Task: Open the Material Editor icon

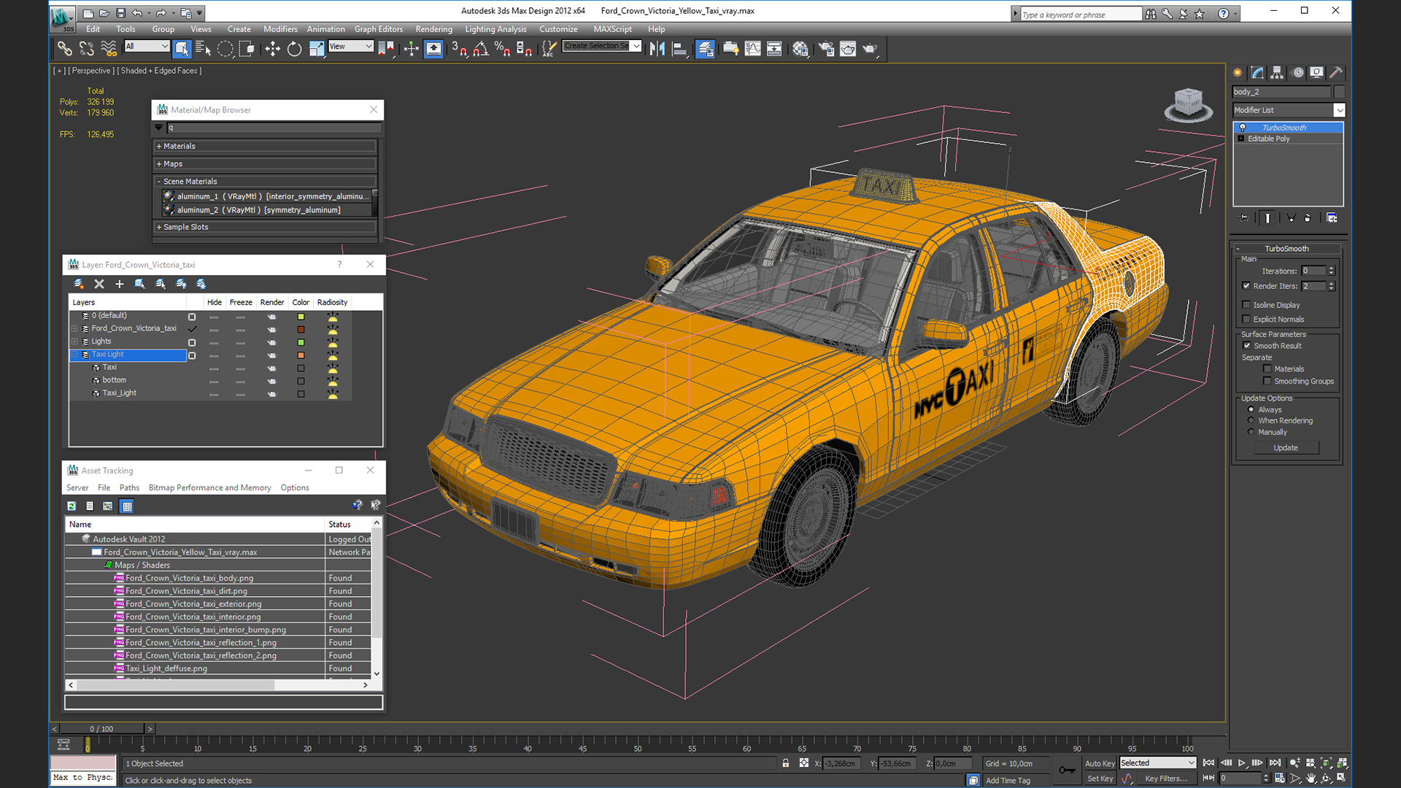Action: click(x=800, y=49)
